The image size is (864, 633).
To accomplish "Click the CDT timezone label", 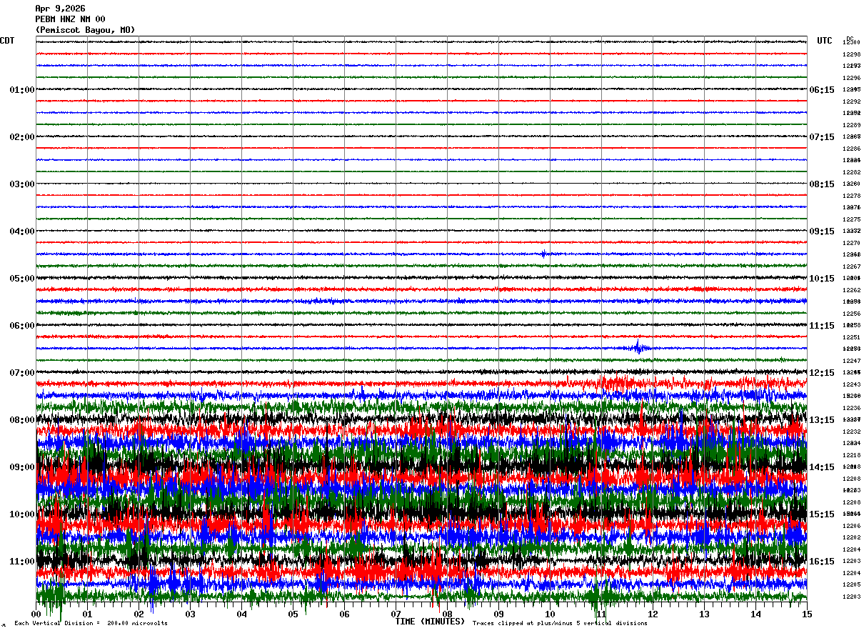I will pyautogui.click(x=7, y=41).
